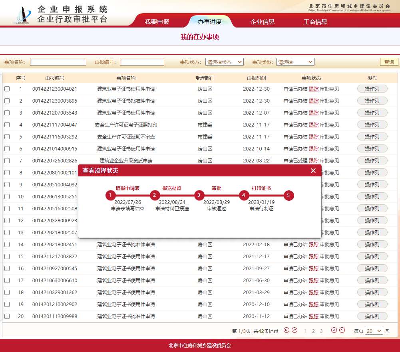The width and height of the screenshot is (400, 352).
Task: Jump to the last page icon
Action: pos(342,330)
